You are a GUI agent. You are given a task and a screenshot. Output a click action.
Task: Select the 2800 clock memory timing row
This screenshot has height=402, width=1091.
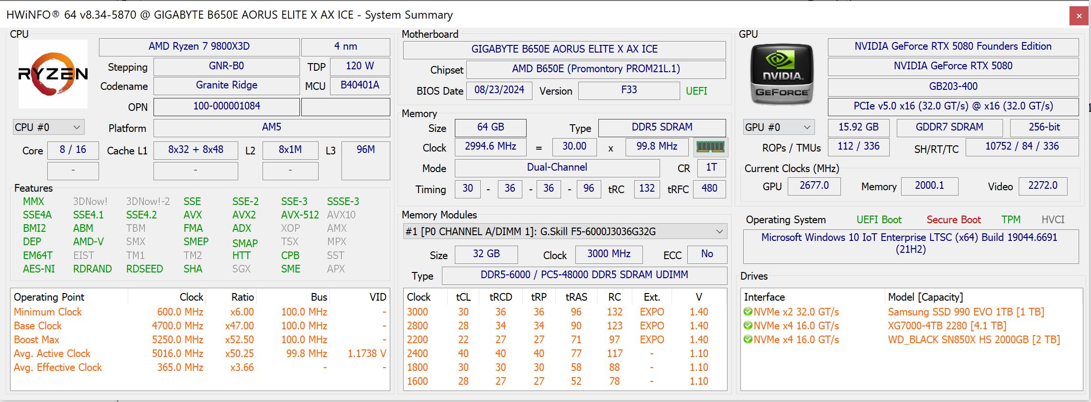(x=418, y=326)
